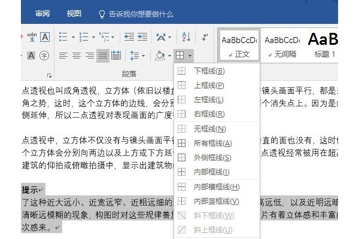Open the 审阅 ribbon tab
The width and height of the screenshot is (359, 239).
point(42,14)
